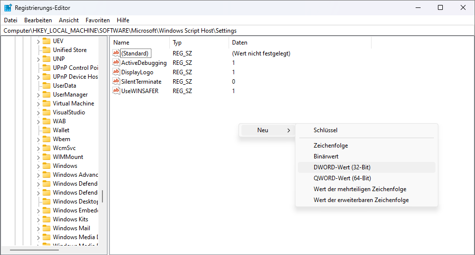Expand the Windows Kits tree node

tap(39, 219)
